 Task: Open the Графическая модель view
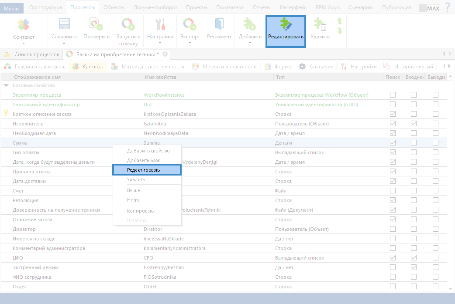click(x=35, y=67)
